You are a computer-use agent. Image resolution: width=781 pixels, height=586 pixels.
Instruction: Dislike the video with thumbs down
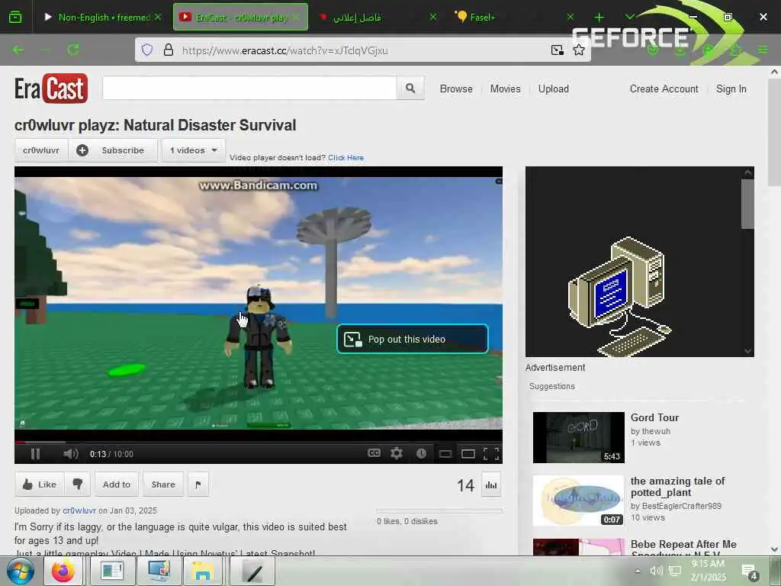point(78,485)
